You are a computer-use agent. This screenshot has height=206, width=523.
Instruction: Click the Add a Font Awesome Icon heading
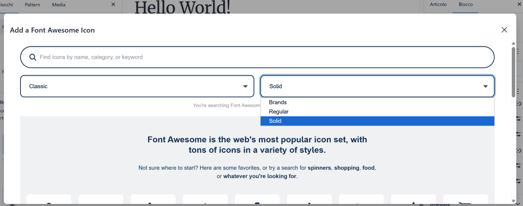coord(53,30)
